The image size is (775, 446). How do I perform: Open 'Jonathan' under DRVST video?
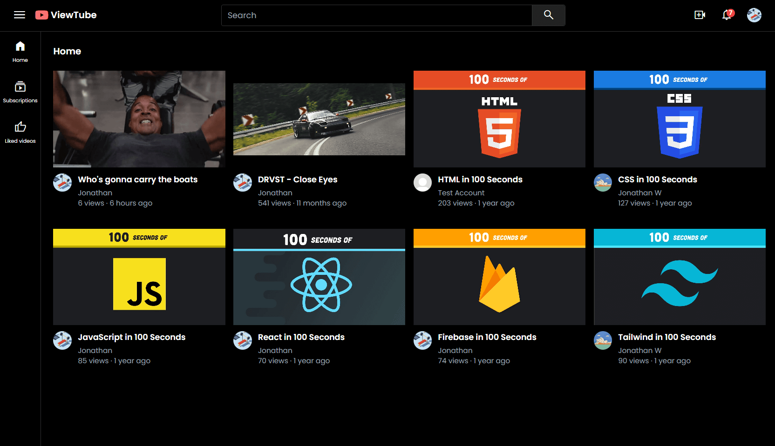point(275,193)
